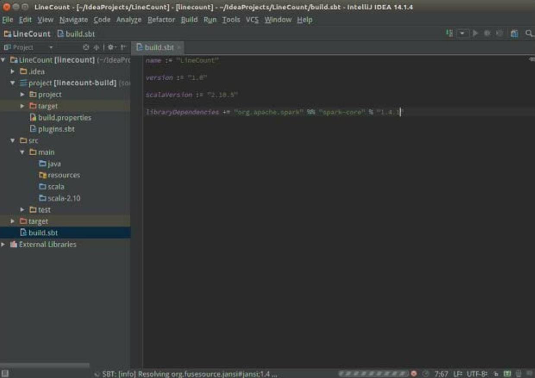The width and height of the screenshot is (535, 378).
Task: Click the Search Everywhere magnifier icon
Action: point(529,33)
